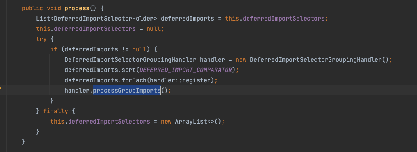This screenshot has width=417, height=152.
Task: Click deferredImports before .sort
Action: 91,70
